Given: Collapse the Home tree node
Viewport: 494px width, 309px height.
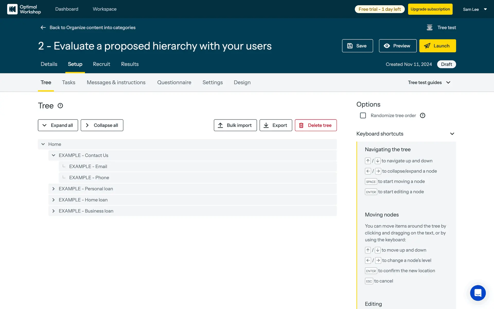Looking at the screenshot, I should point(43,144).
